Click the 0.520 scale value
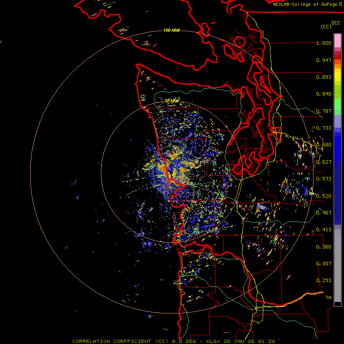 pyautogui.click(x=324, y=196)
